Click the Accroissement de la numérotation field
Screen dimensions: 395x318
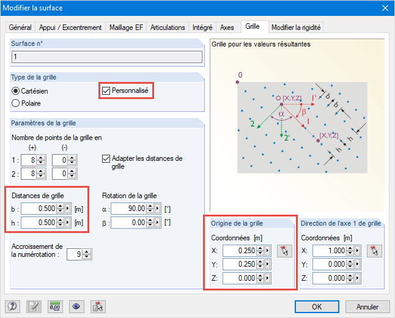click(x=75, y=254)
